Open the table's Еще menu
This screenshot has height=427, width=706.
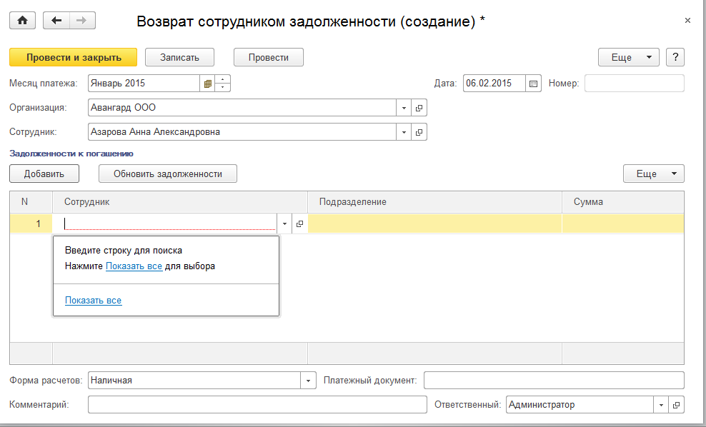click(653, 174)
